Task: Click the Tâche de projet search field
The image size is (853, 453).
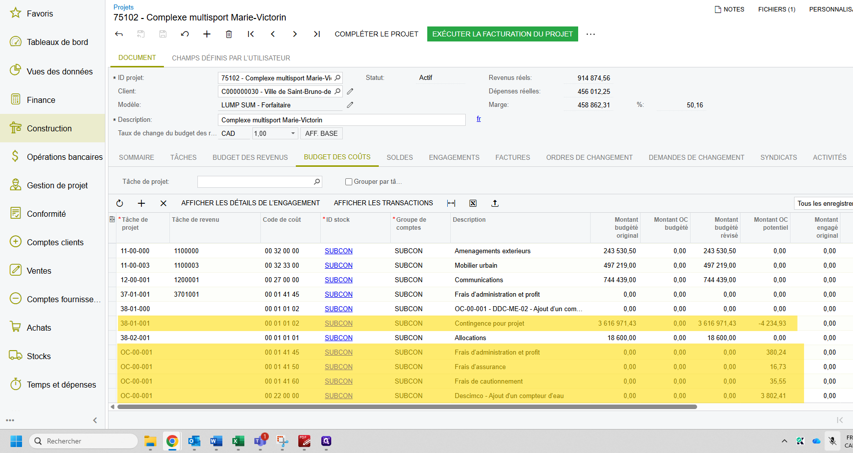Action: coord(255,182)
